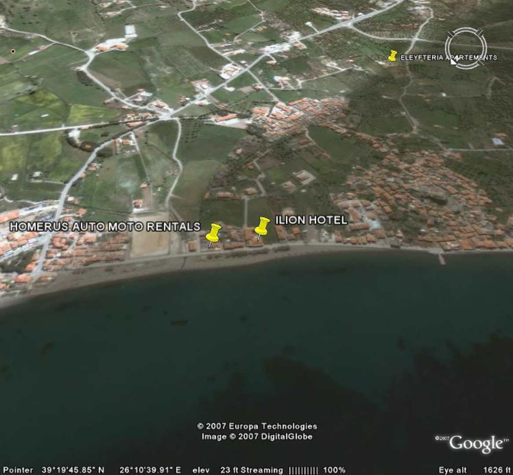Screen dimensions: 513x475
Task: Open the Eleyfteria Apartements pushpin marker
Action: click(392, 56)
